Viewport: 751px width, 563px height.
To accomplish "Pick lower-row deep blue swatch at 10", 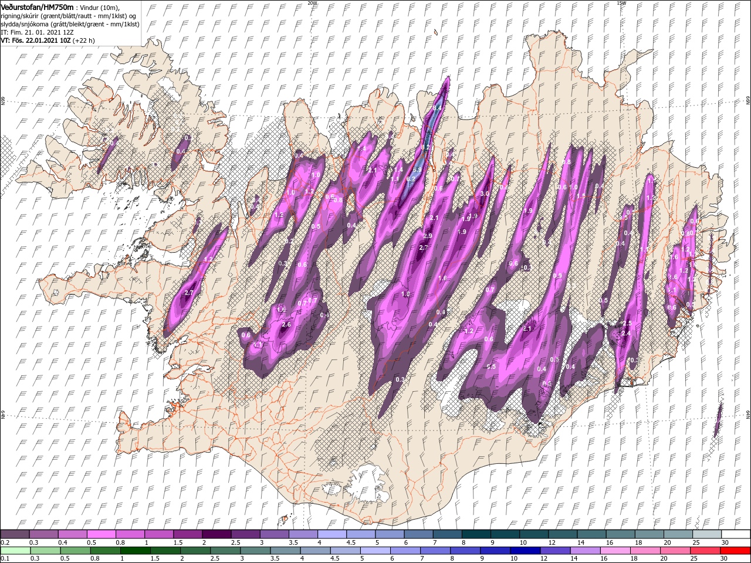I will 525,551.
